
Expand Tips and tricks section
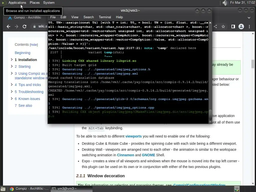11,84
